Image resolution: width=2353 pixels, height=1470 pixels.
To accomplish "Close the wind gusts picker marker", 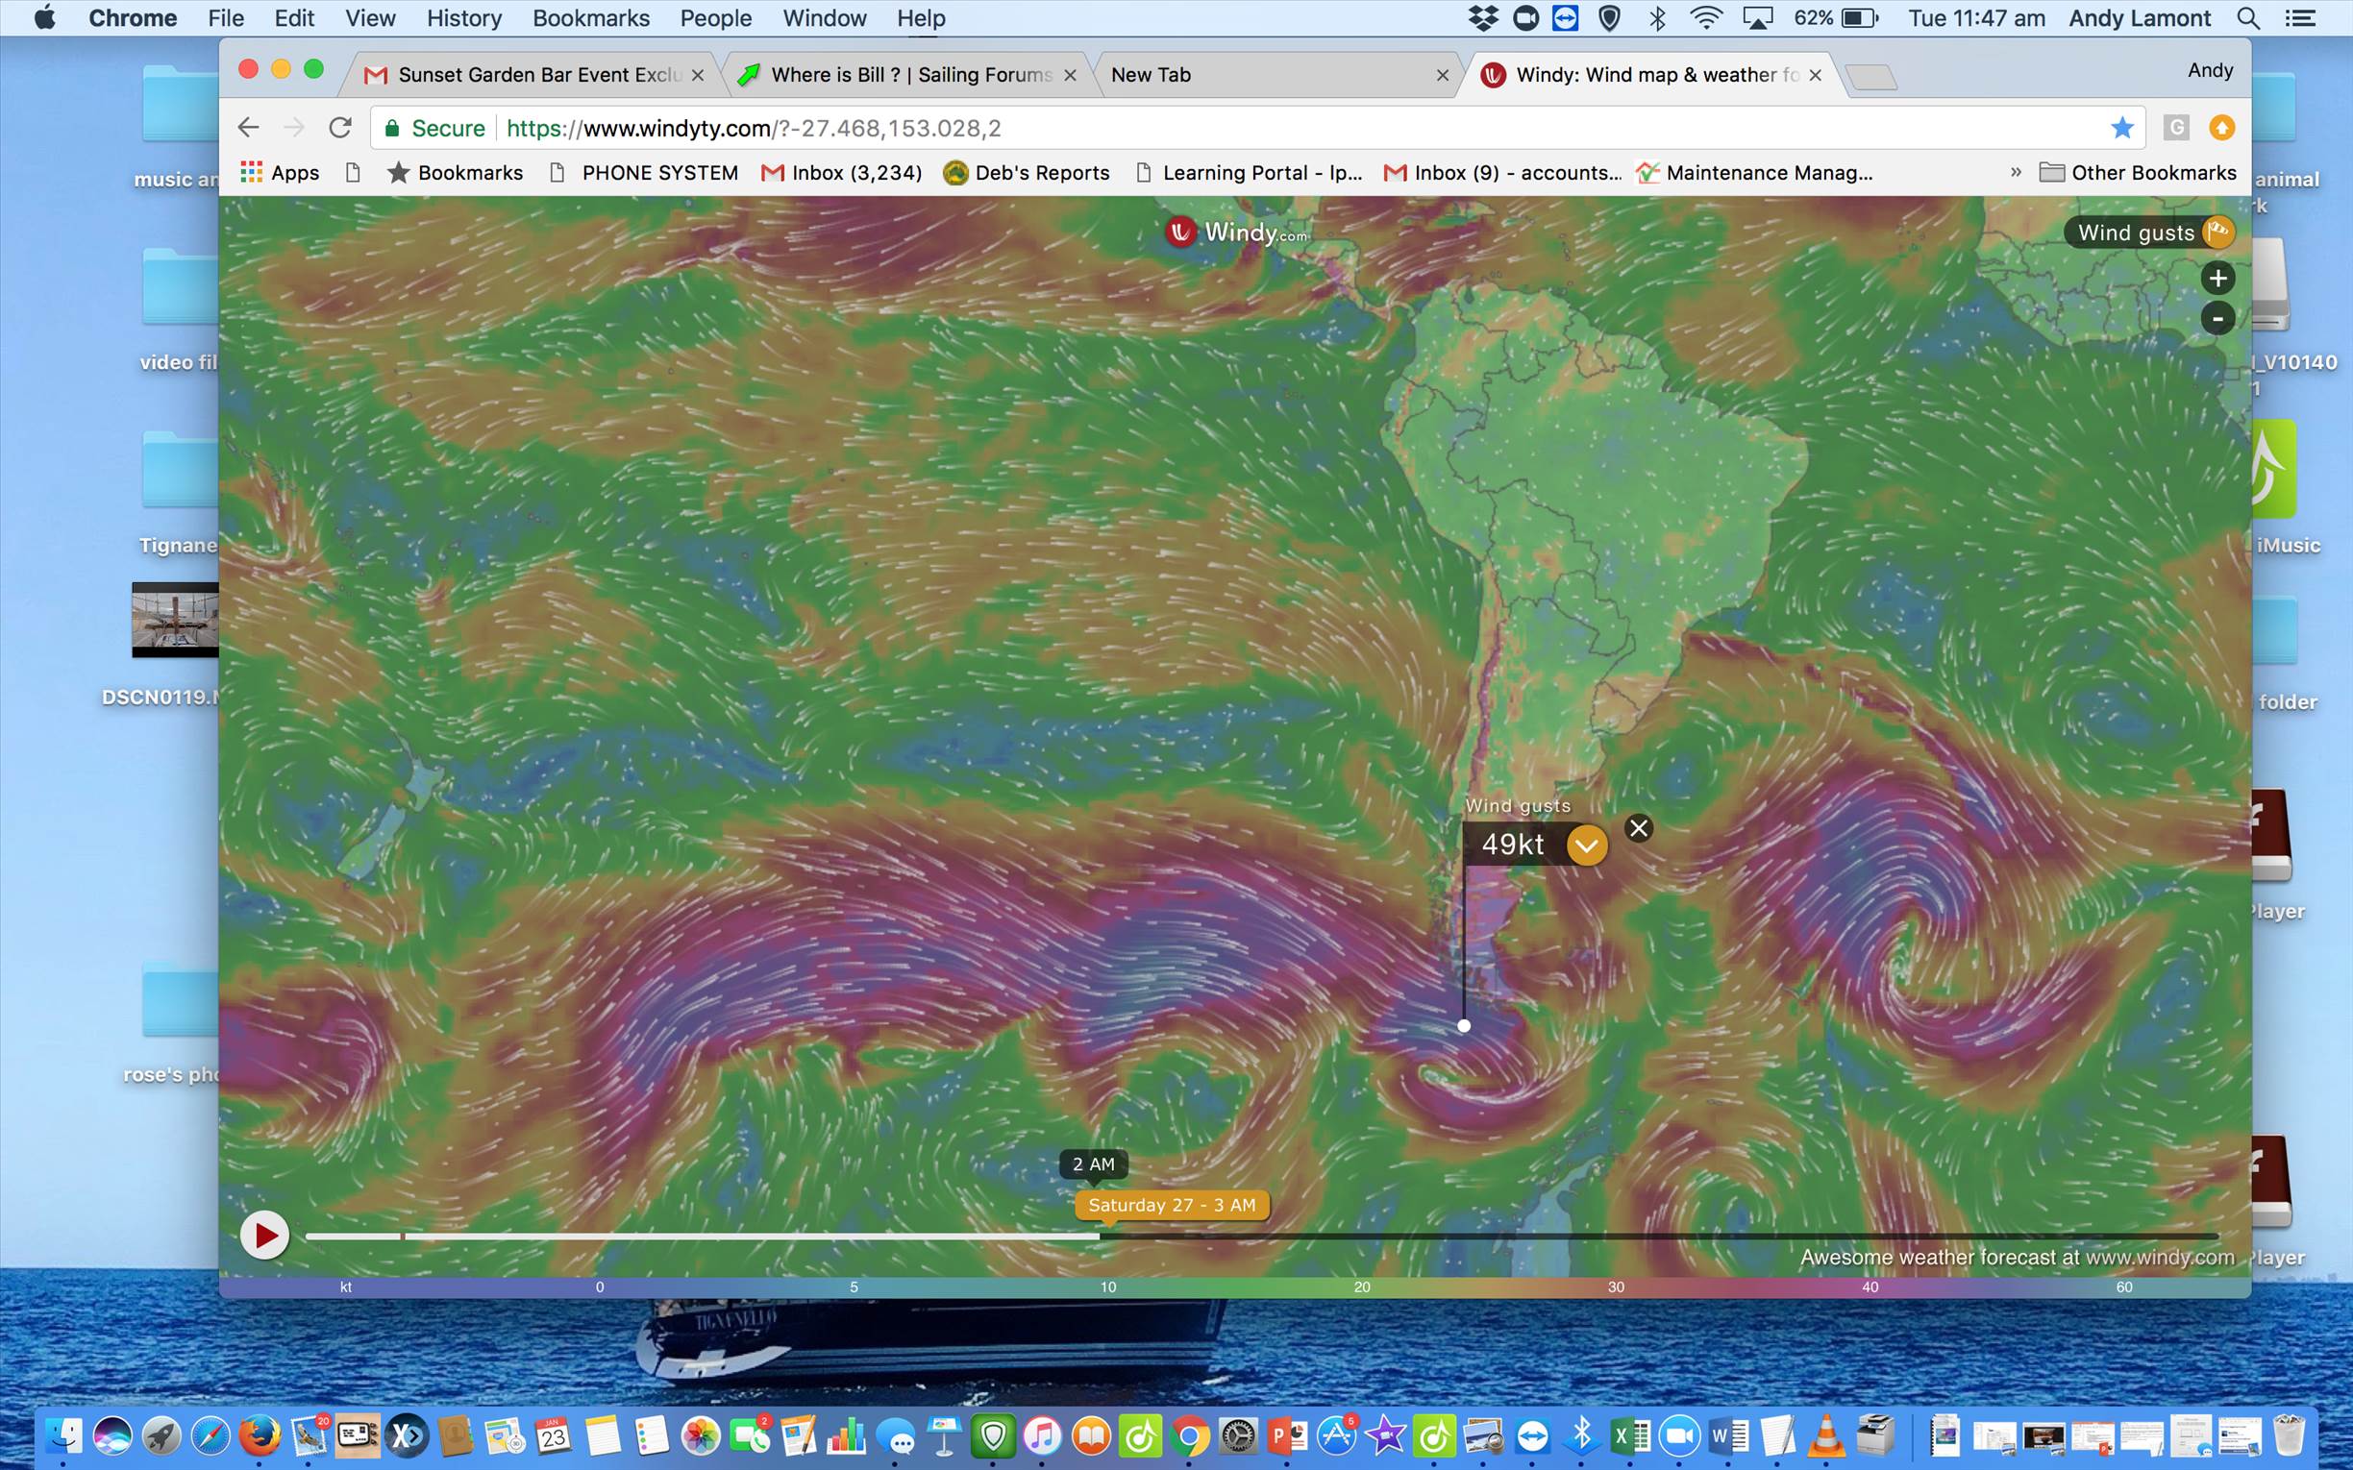I will click(1638, 828).
